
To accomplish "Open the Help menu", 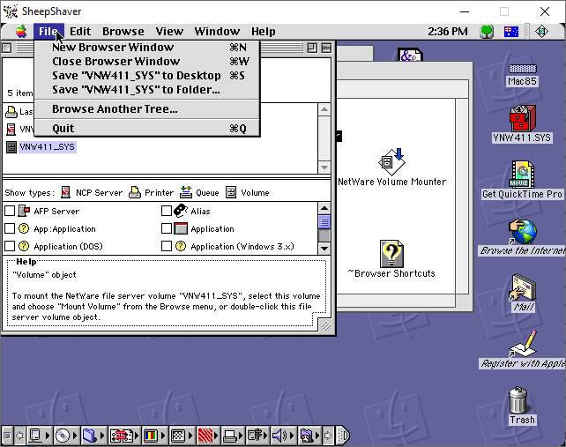I will [x=263, y=32].
